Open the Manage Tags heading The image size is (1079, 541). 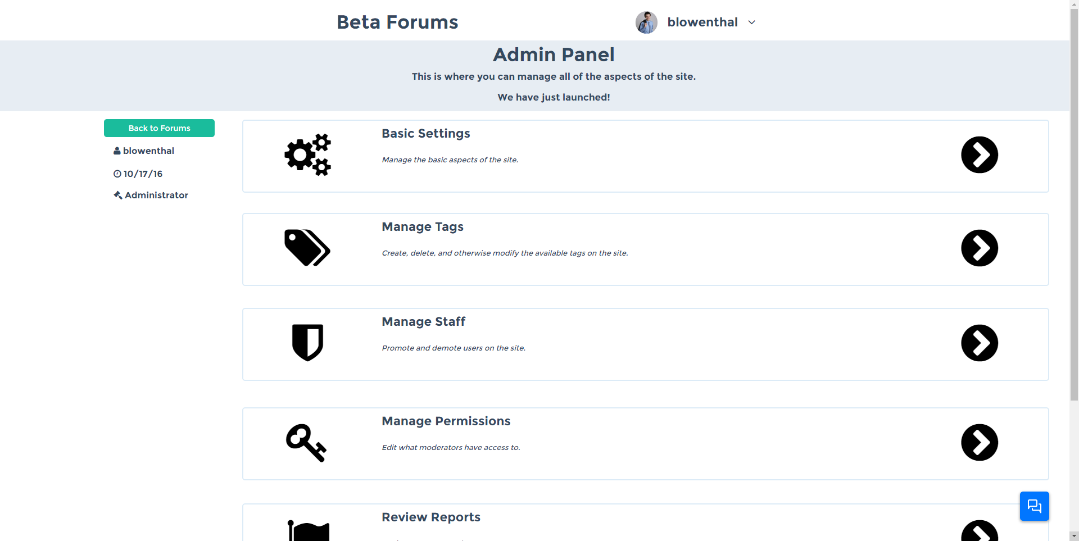pos(422,227)
